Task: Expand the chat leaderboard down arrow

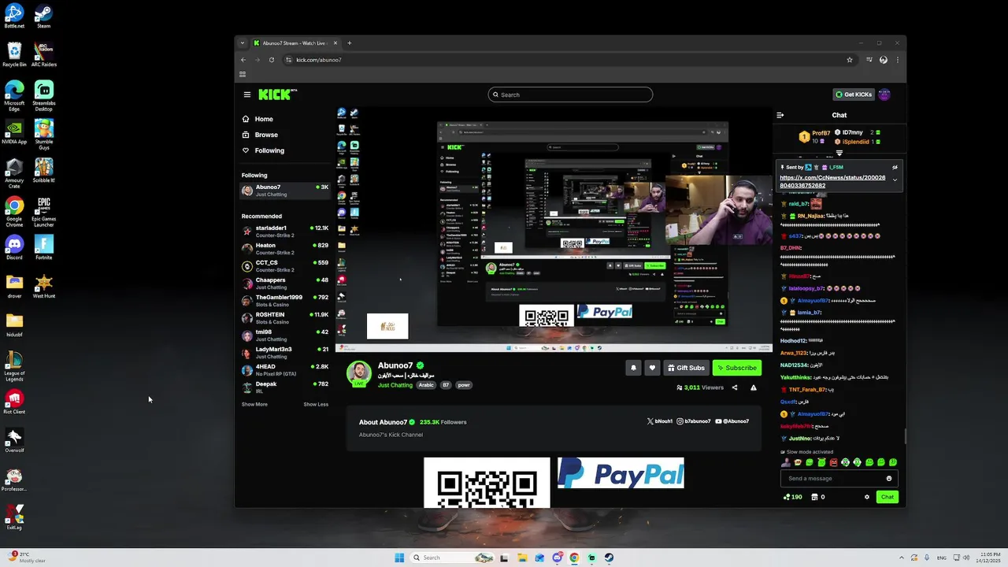Action: pyautogui.click(x=839, y=153)
